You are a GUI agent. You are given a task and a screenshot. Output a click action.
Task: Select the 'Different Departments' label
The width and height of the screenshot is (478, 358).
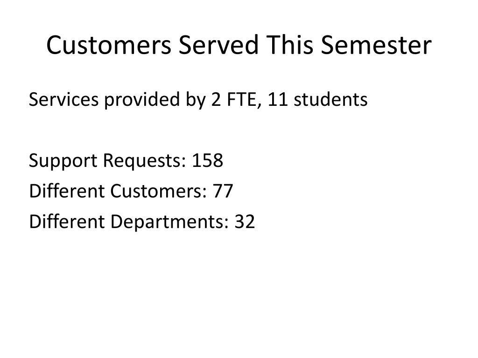(129, 221)
